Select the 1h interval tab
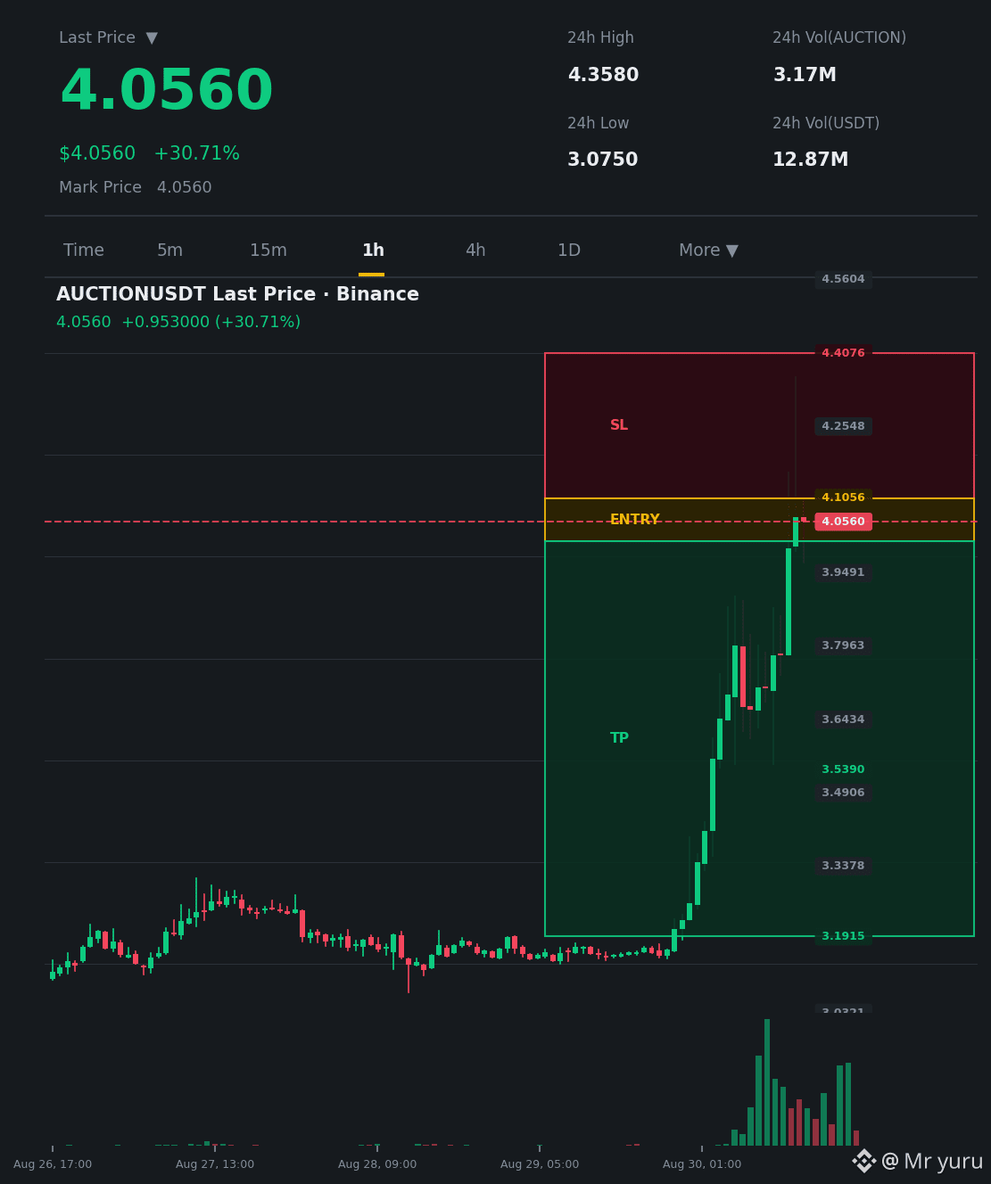991x1184 pixels. click(373, 251)
